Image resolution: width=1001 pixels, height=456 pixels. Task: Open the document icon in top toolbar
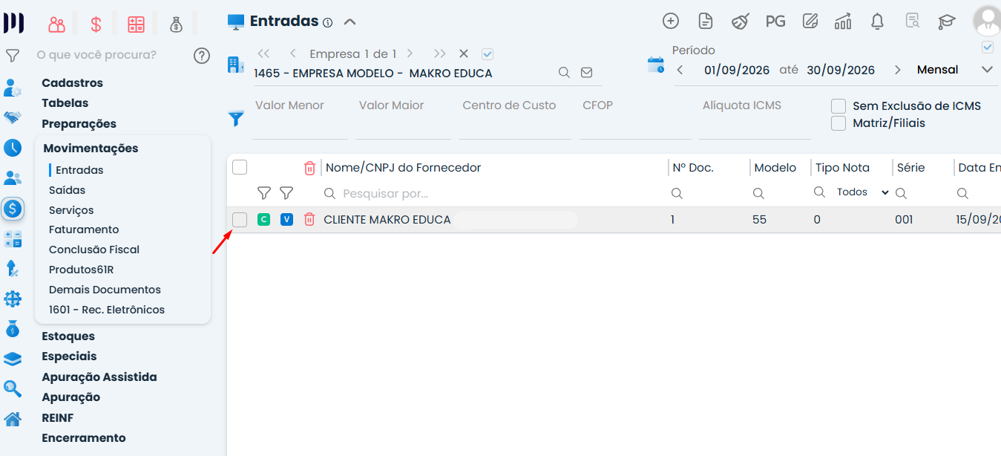click(x=706, y=22)
